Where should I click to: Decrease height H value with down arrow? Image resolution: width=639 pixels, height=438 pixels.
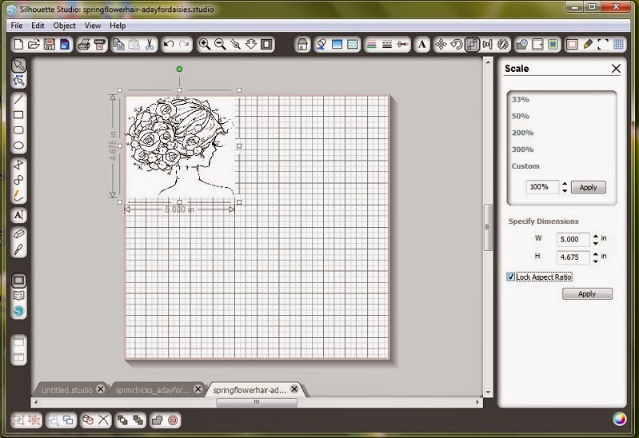[595, 261]
